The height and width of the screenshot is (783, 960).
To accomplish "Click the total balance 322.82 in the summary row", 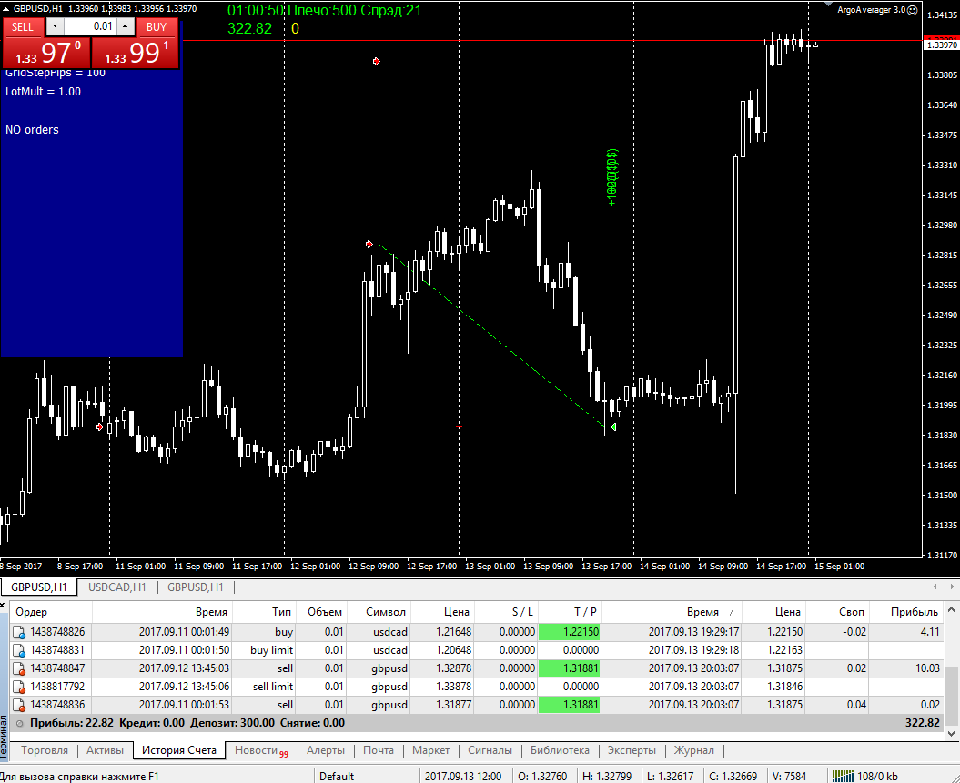I will click(922, 723).
